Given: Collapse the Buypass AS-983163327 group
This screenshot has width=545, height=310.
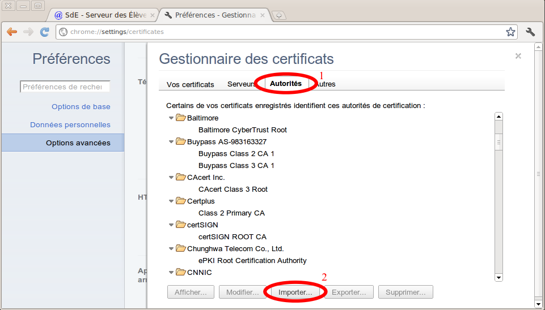Looking at the screenshot, I should click(x=171, y=142).
